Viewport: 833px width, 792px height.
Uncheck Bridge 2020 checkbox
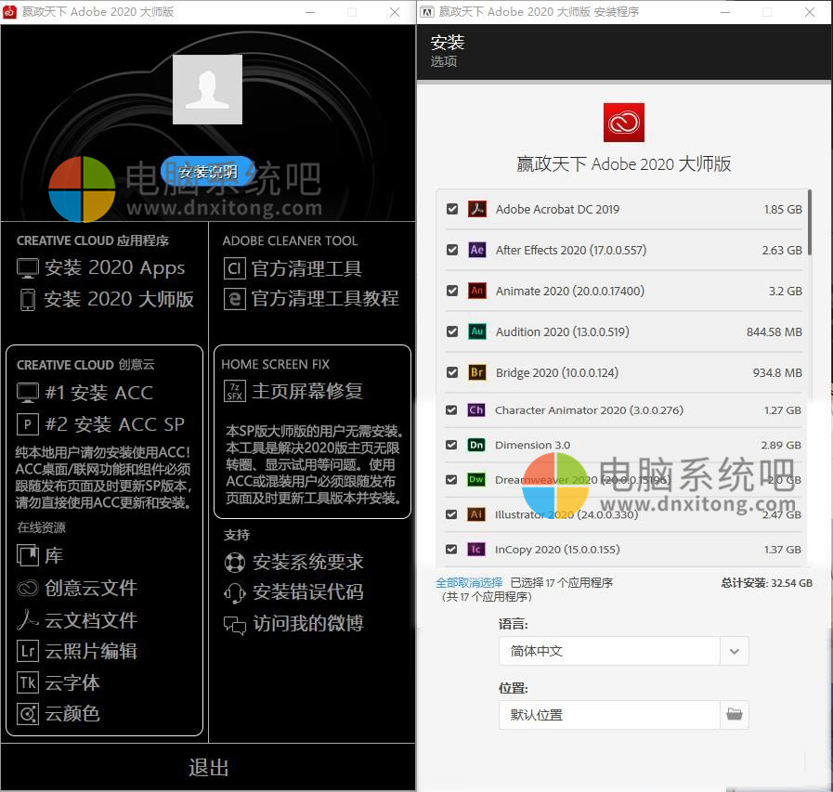click(452, 372)
